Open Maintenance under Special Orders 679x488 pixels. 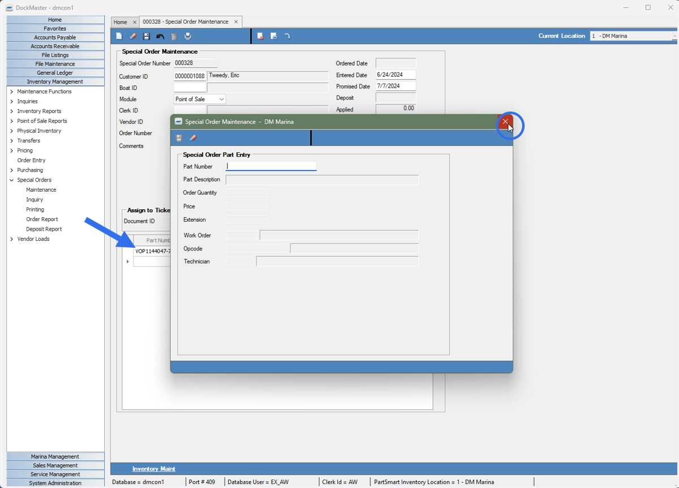(41, 190)
